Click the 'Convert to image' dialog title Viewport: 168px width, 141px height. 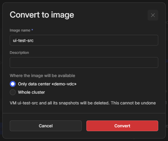(42, 15)
